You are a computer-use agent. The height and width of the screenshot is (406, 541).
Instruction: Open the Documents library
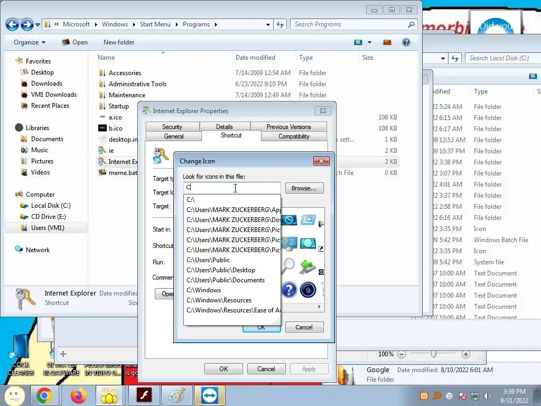(47, 139)
